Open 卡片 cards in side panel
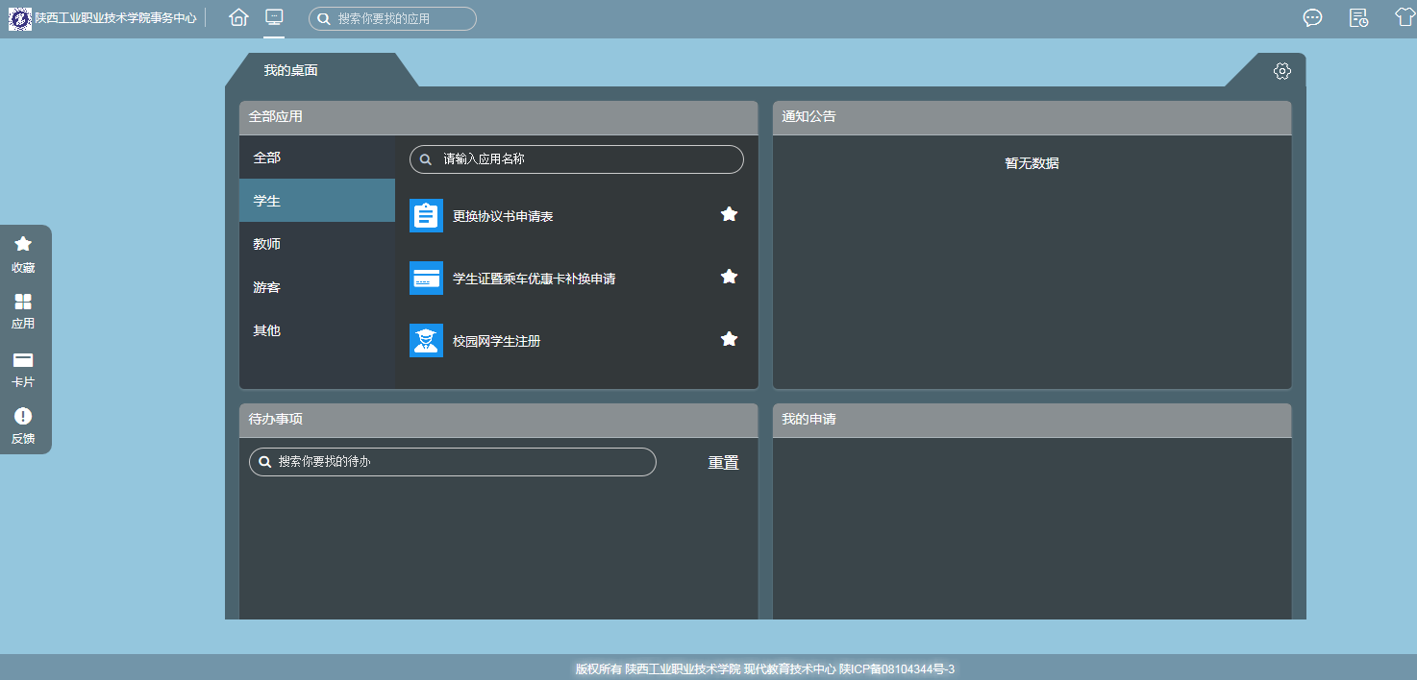This screenshot has width=1417, height=680. pos(23,370)
